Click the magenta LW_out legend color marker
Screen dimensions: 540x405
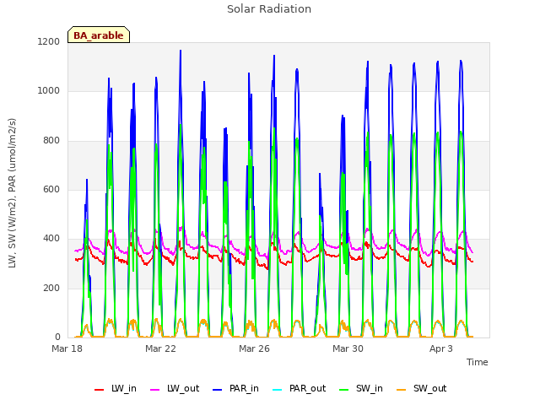coord(155,390)
